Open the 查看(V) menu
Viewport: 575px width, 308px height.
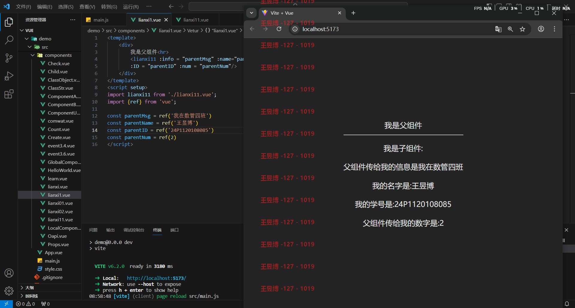point(87,7)
